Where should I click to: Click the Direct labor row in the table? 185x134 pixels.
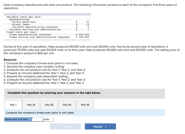(48, 24)
